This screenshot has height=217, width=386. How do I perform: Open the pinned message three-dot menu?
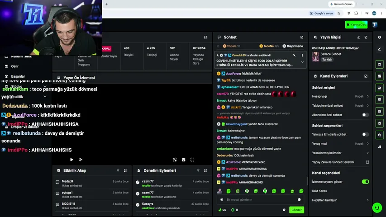[x=302, y=55]
